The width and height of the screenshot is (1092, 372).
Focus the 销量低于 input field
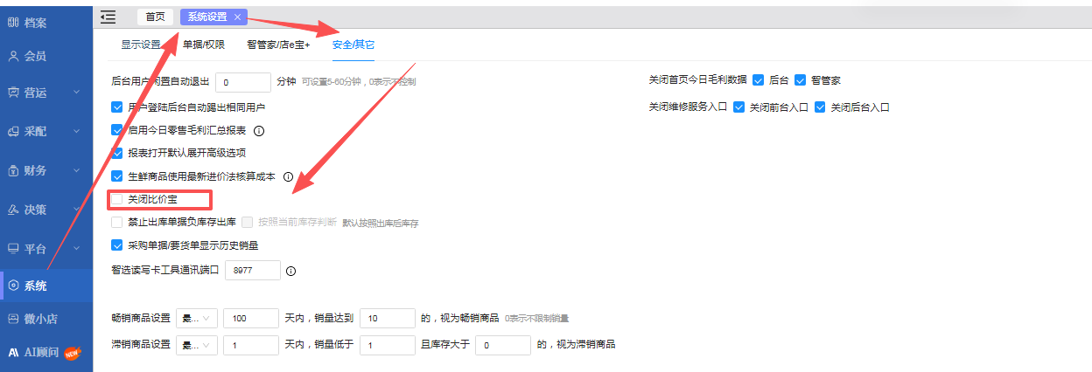(387, 345)
